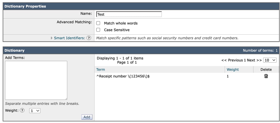280x123 pixels.
Task: Enable Match whole words checkbox
Action: point(98,23)
